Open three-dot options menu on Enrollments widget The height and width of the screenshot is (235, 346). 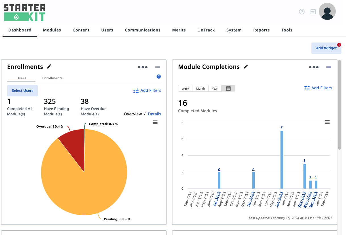click(143, 67)
